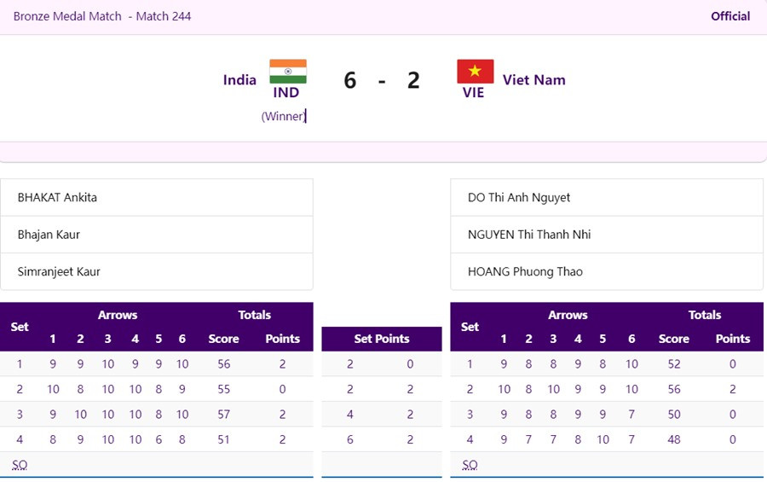The image size is (767, 482).
Task: Select archer HOANG Phuong Thao
Action: tap(525, 271)
